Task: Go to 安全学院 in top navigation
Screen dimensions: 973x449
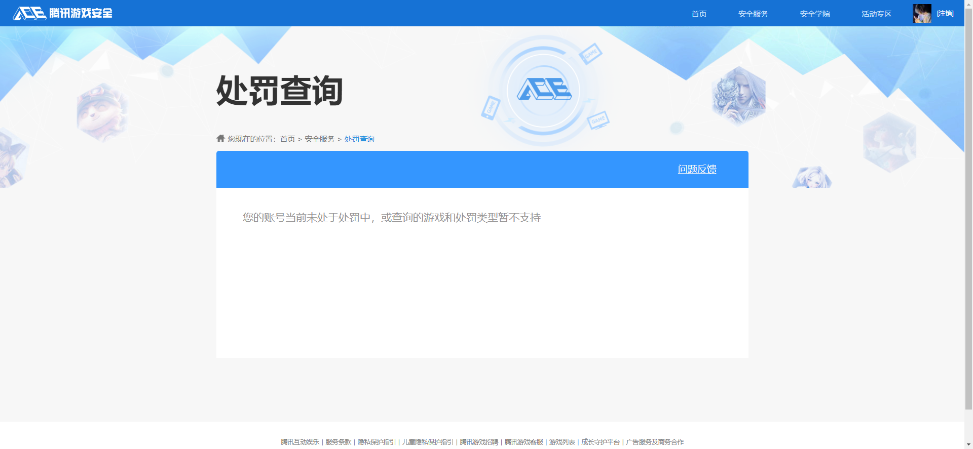Action: coord(815,14)
